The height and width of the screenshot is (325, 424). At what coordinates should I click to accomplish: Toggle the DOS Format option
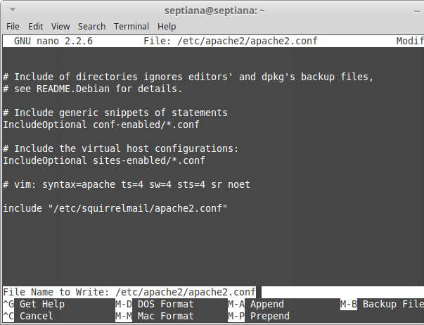pyautogui.click(x=165, y=305)
